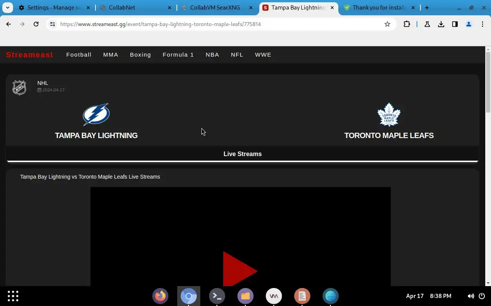Open Files manager from the dock
491x306 pixels.
click(x=245, y=296)
